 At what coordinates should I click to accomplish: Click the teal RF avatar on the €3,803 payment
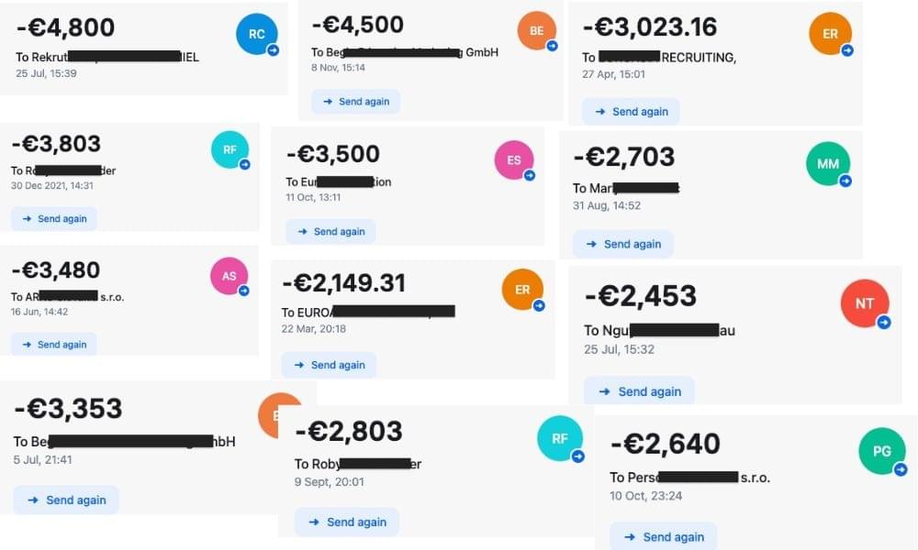point(229,149)
